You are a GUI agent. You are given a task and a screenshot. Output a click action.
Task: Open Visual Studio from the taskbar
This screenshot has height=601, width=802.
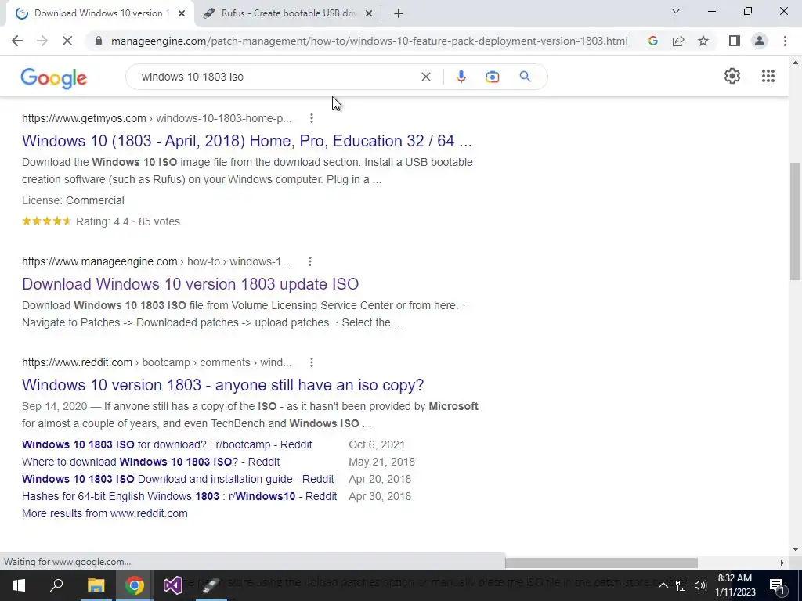173,585
